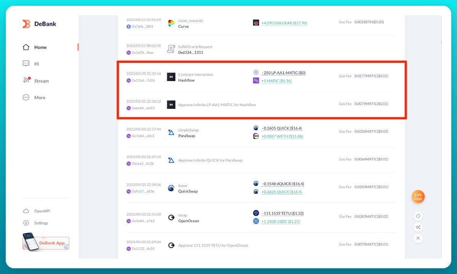Click the WETH token icon
The image size is (457, 274).
pyautogui.click(x=256, y=136)
